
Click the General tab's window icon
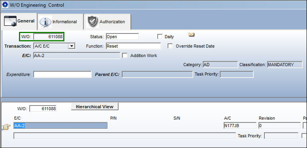(10, 21)
